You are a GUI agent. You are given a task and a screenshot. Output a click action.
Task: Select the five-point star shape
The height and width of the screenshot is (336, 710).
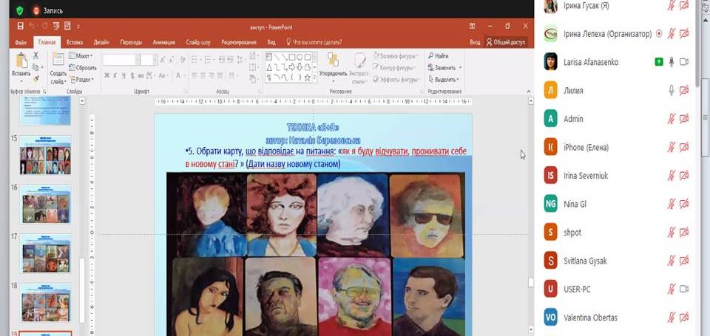point(308,78)
